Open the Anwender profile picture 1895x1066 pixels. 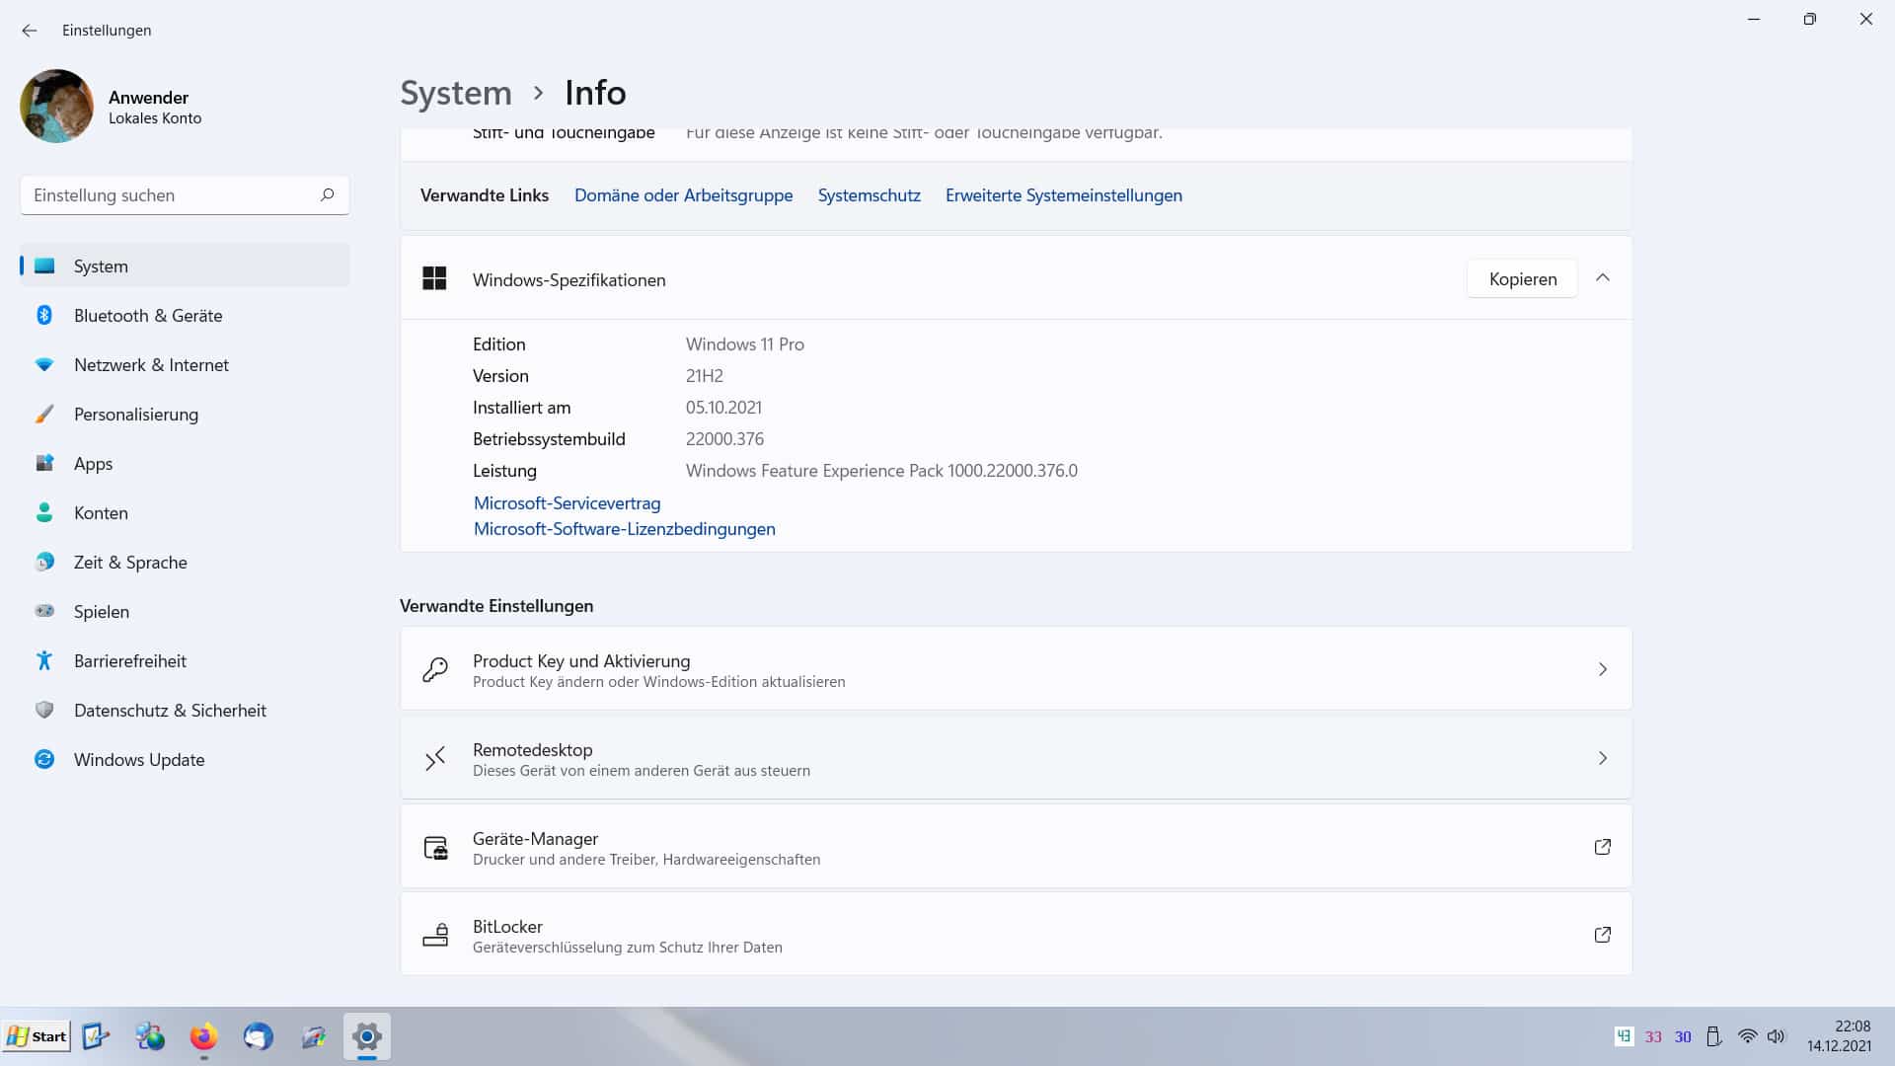pyautogui.click(x=56, y=107)
